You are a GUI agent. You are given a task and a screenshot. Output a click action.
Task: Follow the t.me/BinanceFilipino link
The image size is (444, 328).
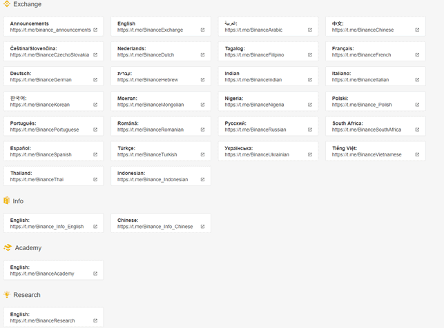pos(254,55)
